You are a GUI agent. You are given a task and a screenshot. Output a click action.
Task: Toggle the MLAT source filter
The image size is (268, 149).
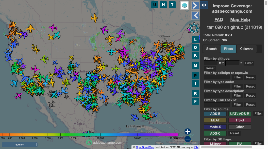[x=215, y=120]
